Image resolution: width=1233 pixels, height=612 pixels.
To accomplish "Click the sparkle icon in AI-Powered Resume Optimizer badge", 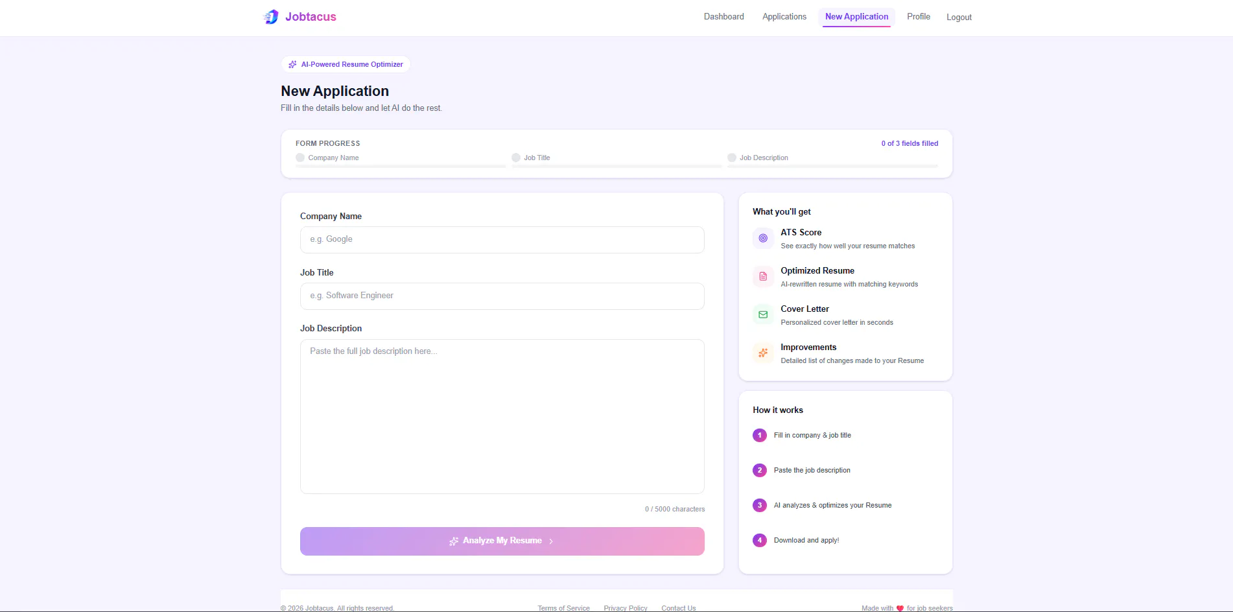I will click(292, 64).
